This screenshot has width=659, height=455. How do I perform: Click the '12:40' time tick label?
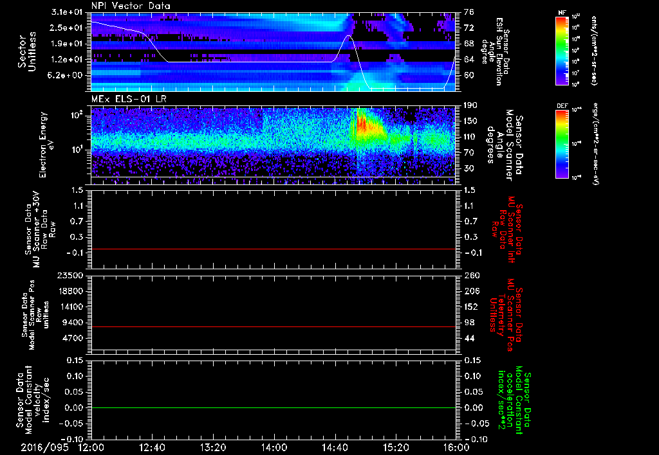coord(152,447)
